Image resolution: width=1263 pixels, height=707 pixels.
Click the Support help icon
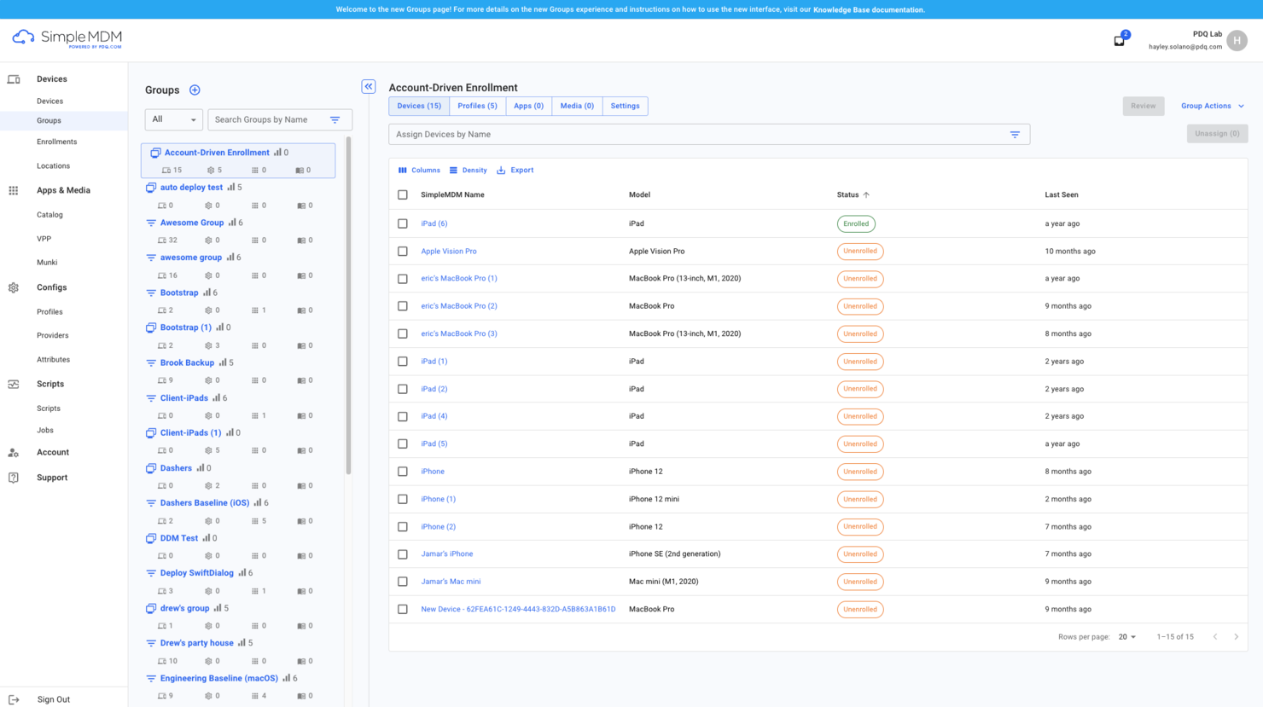point(14,478)
